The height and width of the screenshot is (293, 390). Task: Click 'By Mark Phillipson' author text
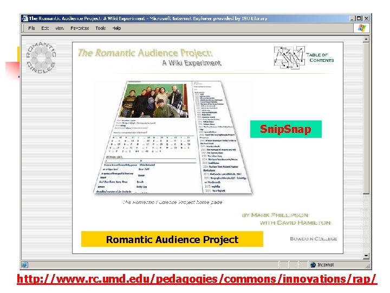275,215
